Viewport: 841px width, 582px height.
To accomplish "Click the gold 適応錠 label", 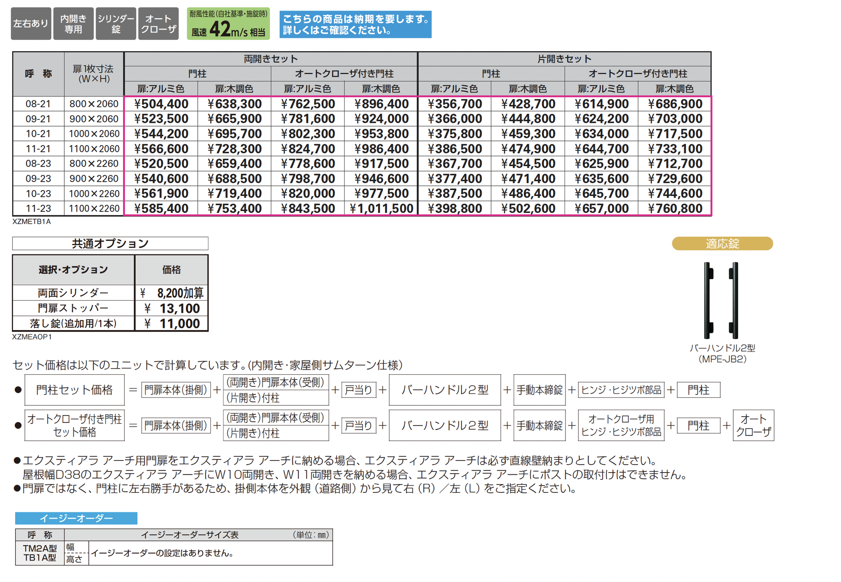I will [722, 243].
